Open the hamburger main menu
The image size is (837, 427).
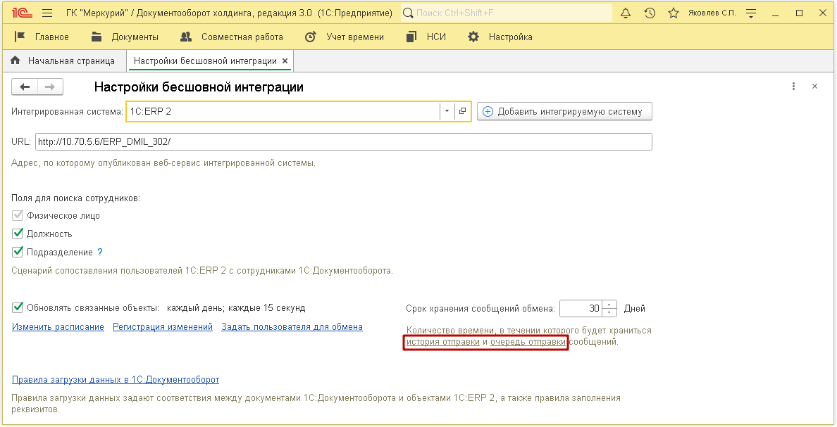pos(47,13)
